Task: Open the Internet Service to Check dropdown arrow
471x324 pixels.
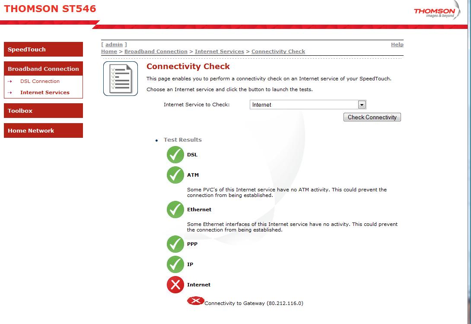Action: pos(362,105)
